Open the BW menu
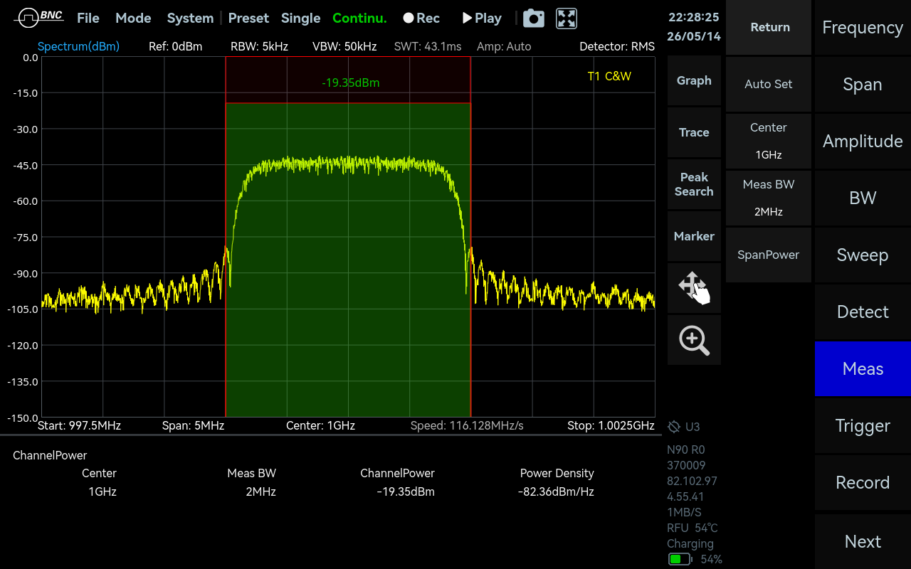The image size is (911, 569). (x=863, y=198)
